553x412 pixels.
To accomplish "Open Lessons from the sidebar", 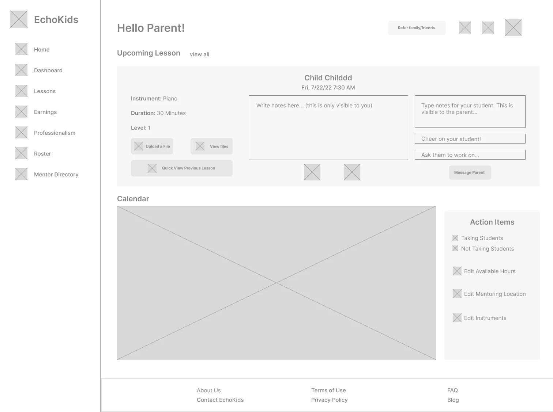I will click(45, 91).
